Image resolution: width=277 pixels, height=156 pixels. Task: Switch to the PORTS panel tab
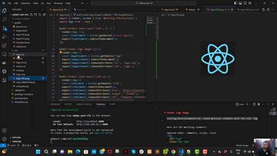click(113, 104)
